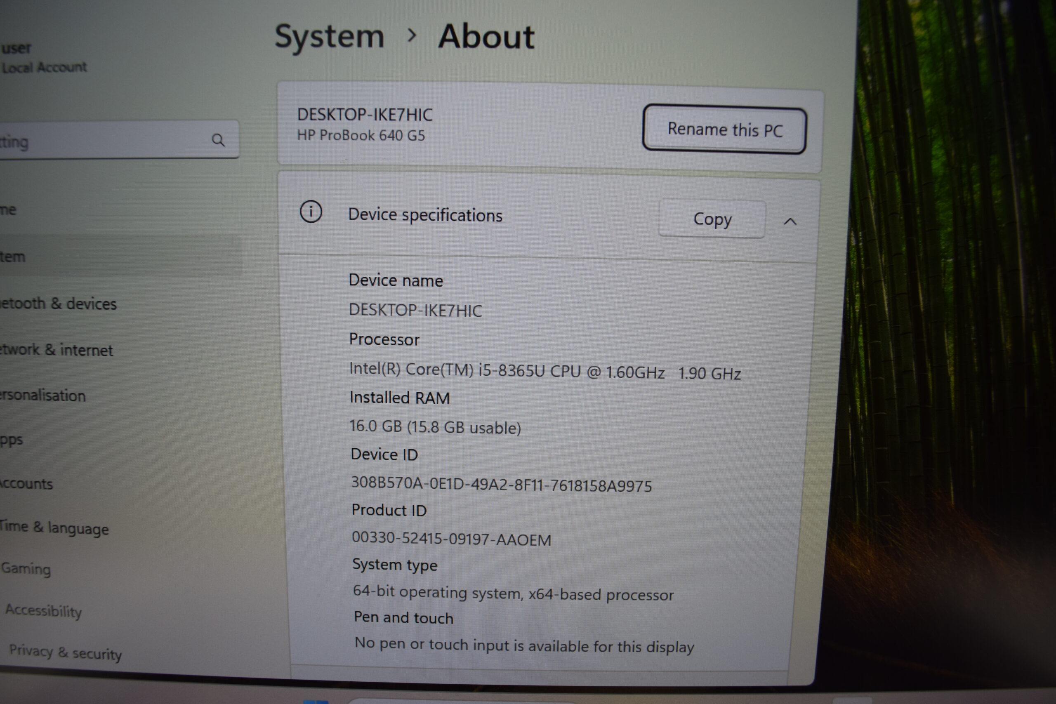Click the System type label
This screenshot has height=704, width=1056.
[394, 565]
